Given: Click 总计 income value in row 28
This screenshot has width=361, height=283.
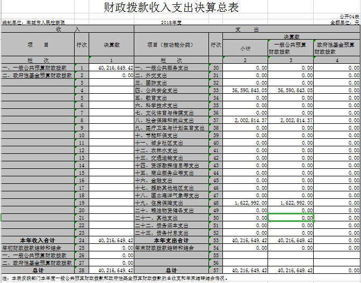Looking at the screenshot, I should tap(111, 270).
